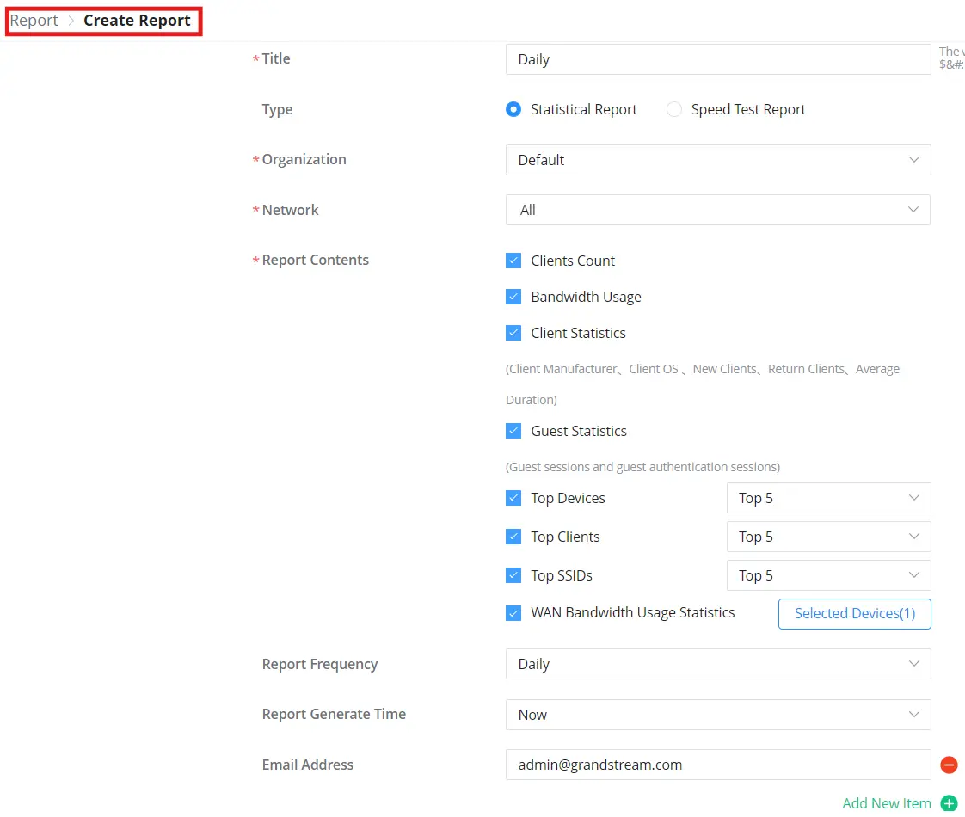Open the Selected Devices(1) button
This screenshot has width=965, height=817.
pyautogui.click(x=854, y=613)
